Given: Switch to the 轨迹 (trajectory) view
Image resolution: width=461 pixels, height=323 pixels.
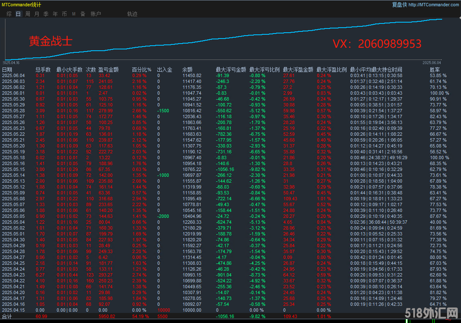Looking at the screenshot, I should [132, 14].
